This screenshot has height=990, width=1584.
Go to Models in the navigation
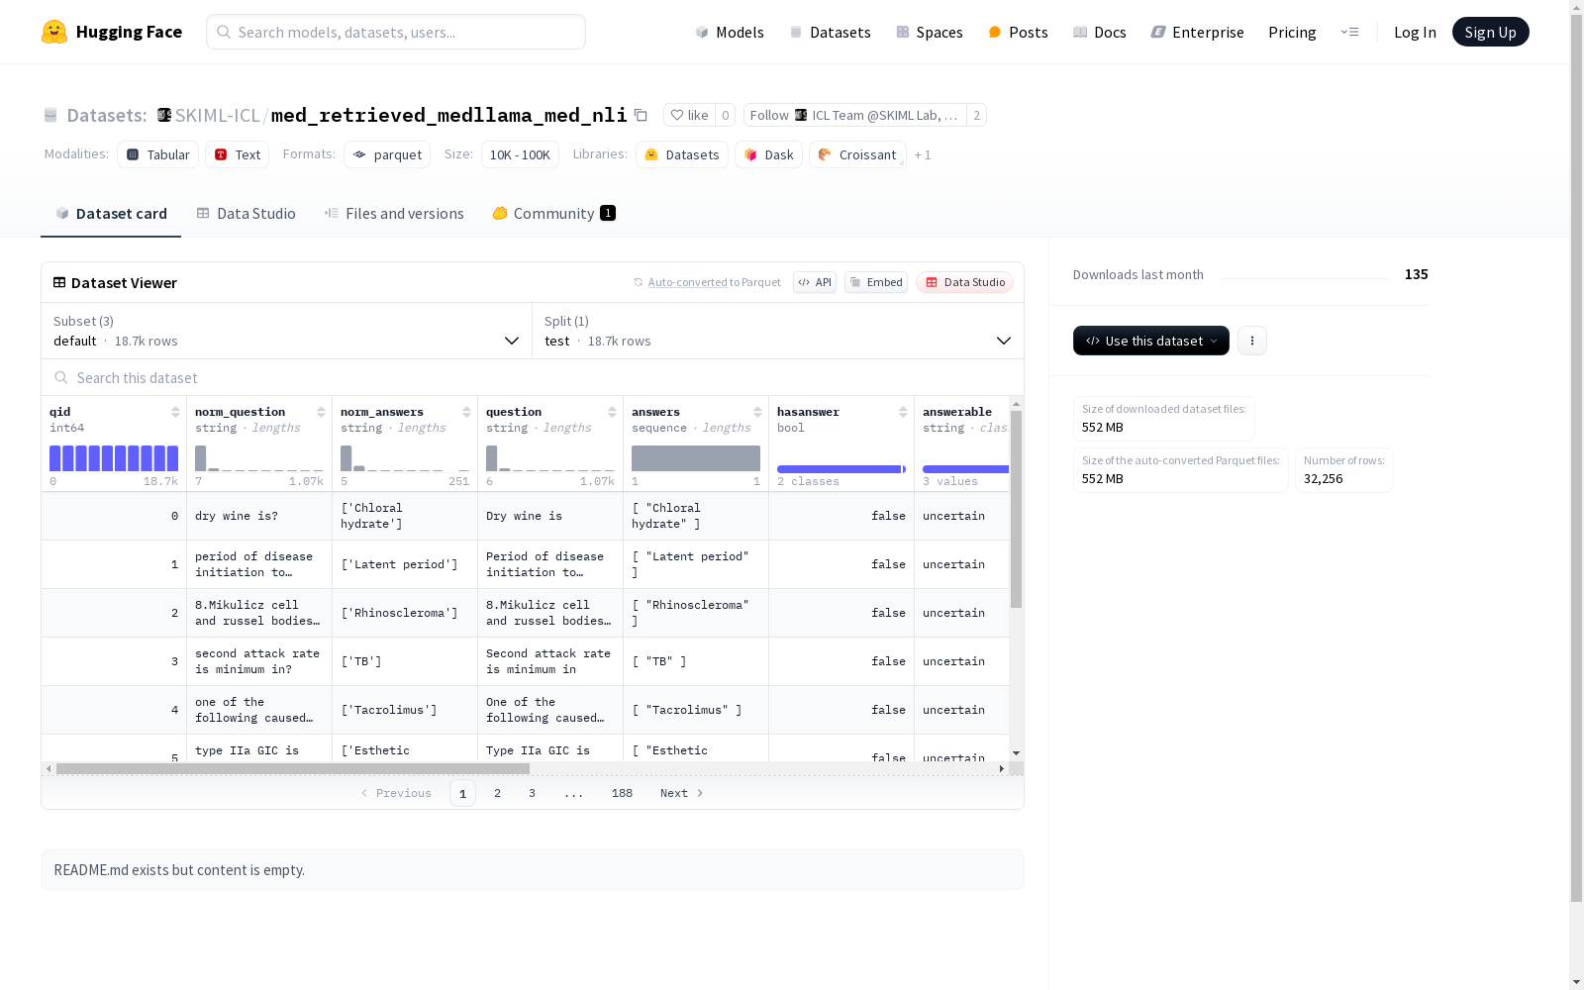(x=730, y=32)
